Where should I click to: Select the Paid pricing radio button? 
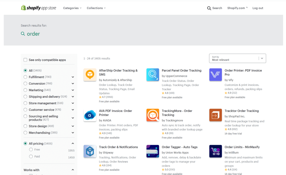click(31, 156)
